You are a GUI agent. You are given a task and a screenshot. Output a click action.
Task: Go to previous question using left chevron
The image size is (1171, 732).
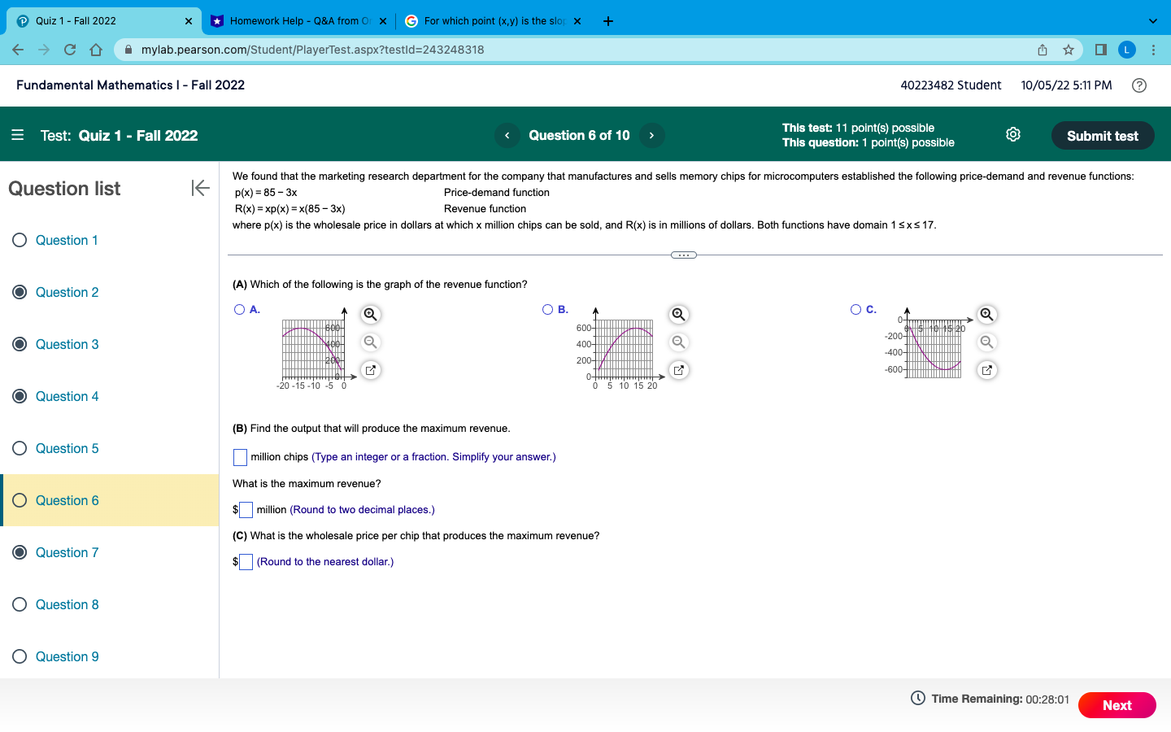tap(507, 135)
